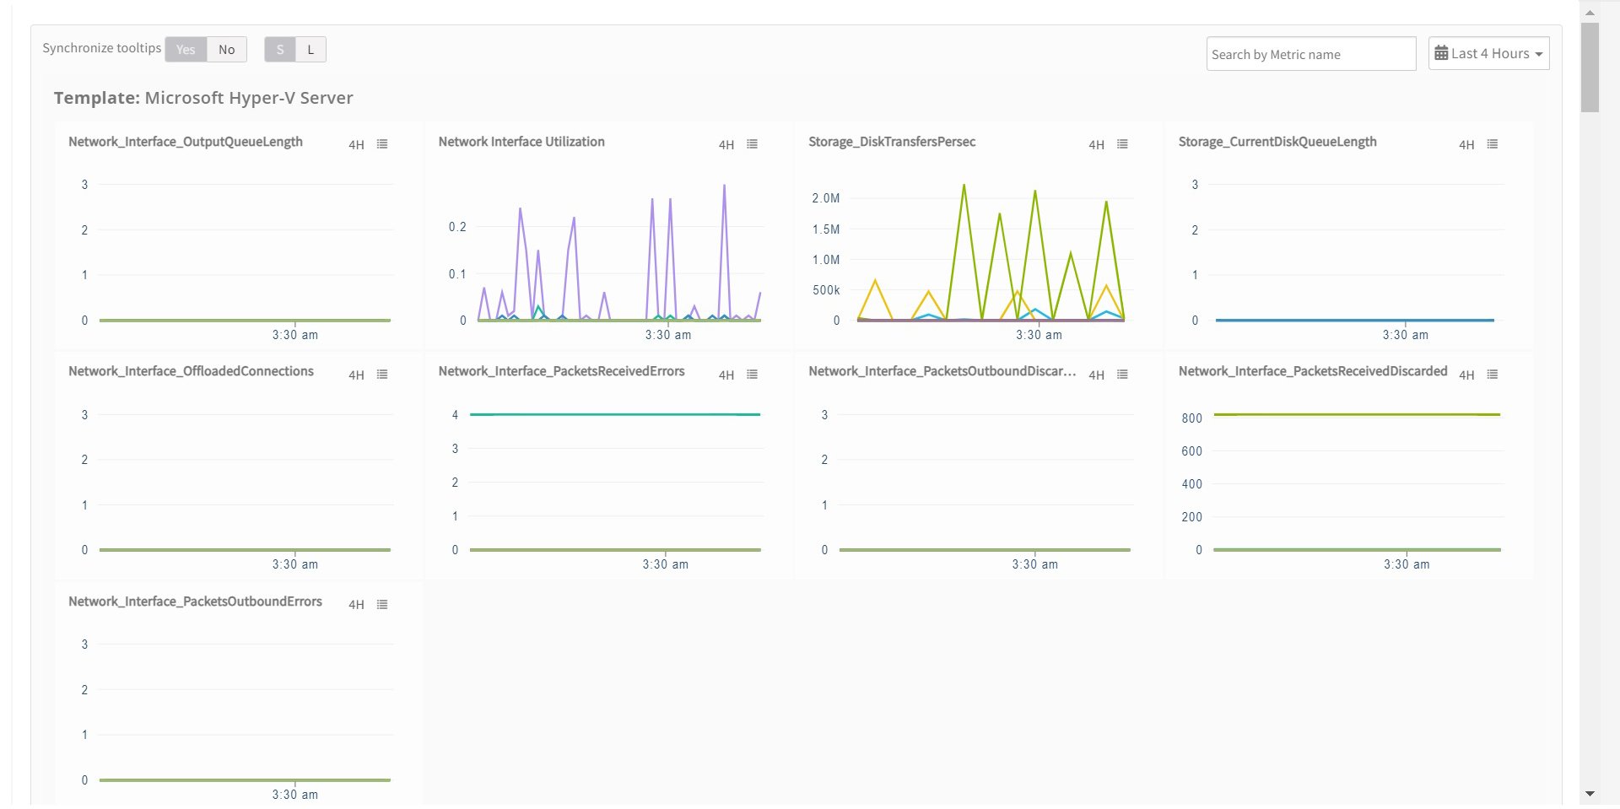Select the S size toggle
Viewport: 1620px width, 809px height.
[x=279, y=49]
